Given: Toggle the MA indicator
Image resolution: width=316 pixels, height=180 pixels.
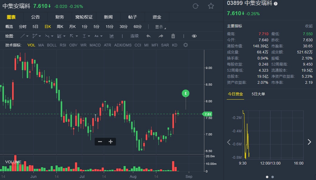Looking at the screenshot, I should [x=41, y=45].
